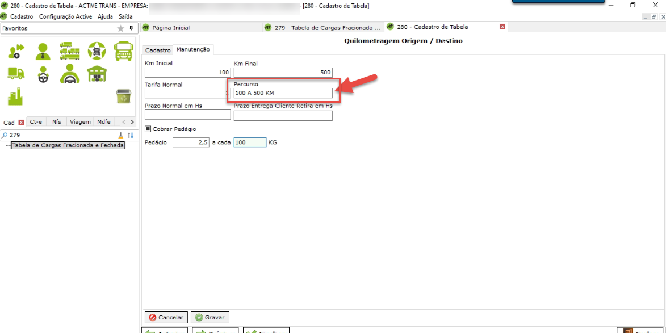Click the warehouse shortcut icon
Screen dimensions: 666x333
(97, 74)
